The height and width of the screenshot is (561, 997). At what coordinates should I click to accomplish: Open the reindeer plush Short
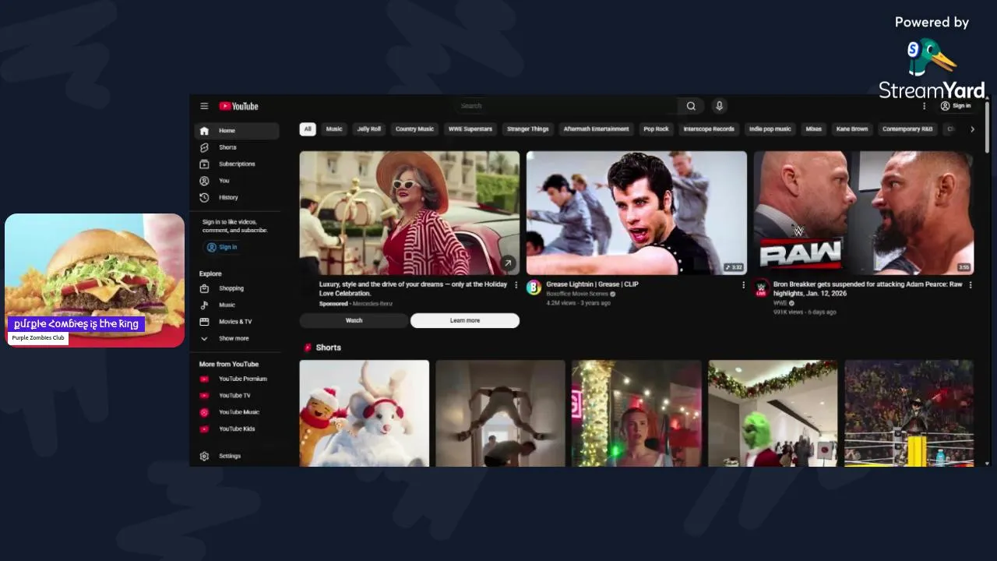click(364, 413)
